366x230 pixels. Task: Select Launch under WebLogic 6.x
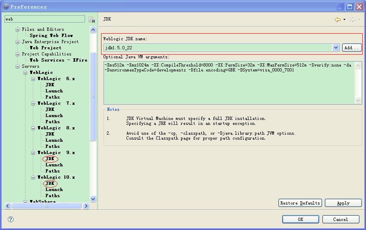(x=54, y=91)
